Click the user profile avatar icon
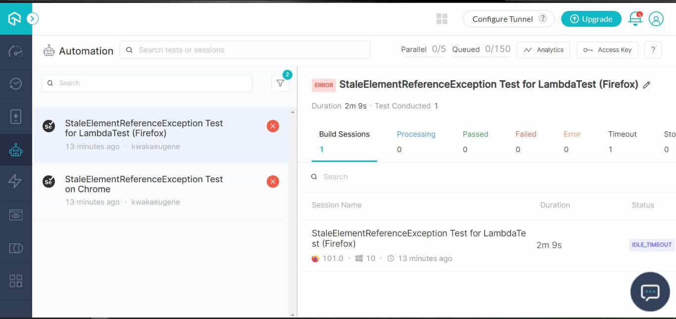 pyautogui.click(x=657, y=19)
